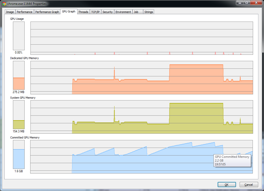Click the GPU Usage meter bar
This screenshot has width=264, height=191.
19,36
